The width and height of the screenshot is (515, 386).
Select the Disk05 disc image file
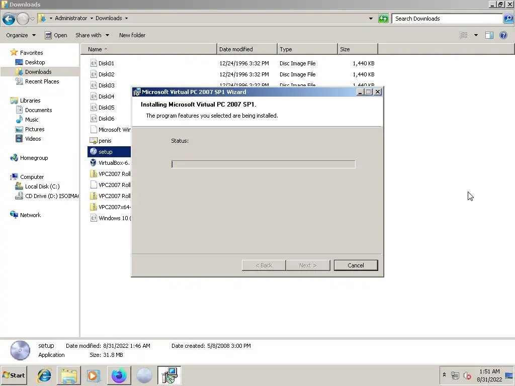(x=103, y=108)
